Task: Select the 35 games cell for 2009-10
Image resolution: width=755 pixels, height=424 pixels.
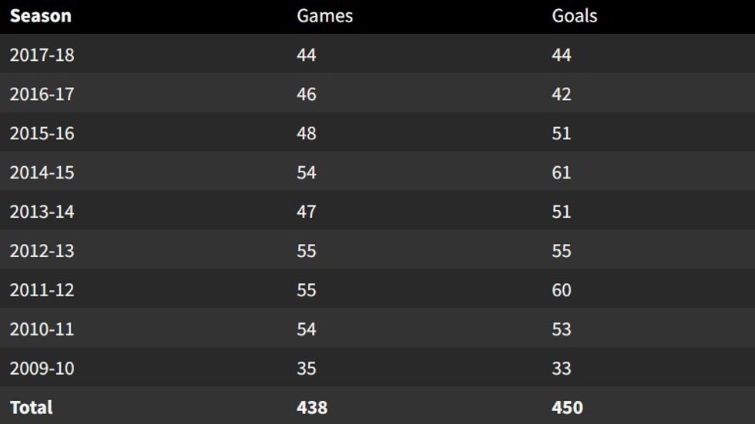Action: (x=307, y=369)
